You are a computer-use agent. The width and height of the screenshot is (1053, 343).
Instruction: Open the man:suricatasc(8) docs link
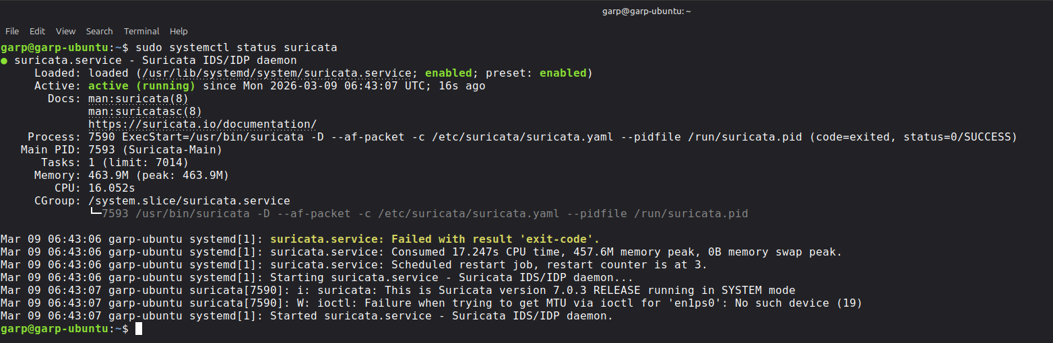pos(145,112)
